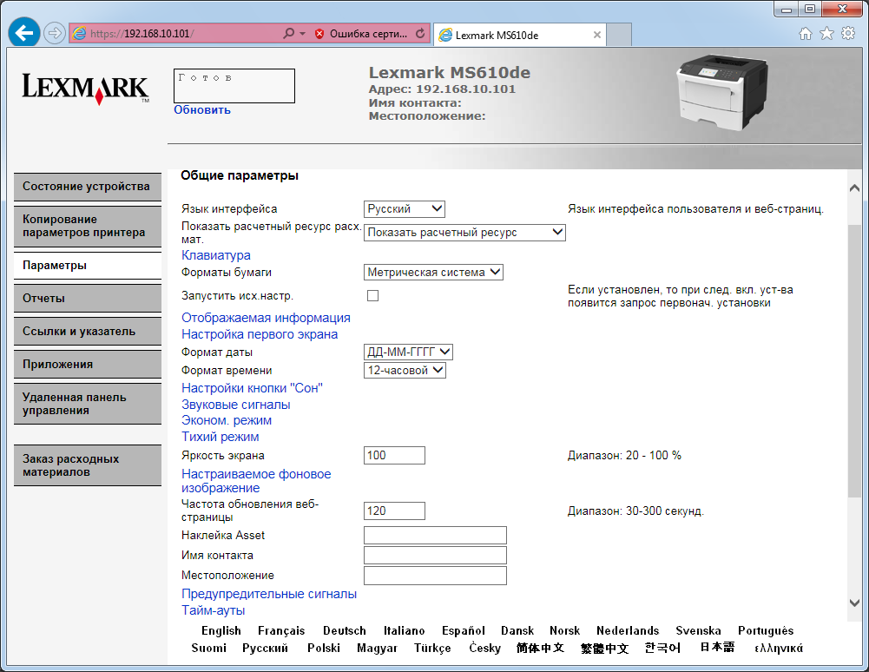The height and width of the screenshot is (672, 869).
Task: Toggle Запустить исх.настр. checkbox
Action: 373,296
